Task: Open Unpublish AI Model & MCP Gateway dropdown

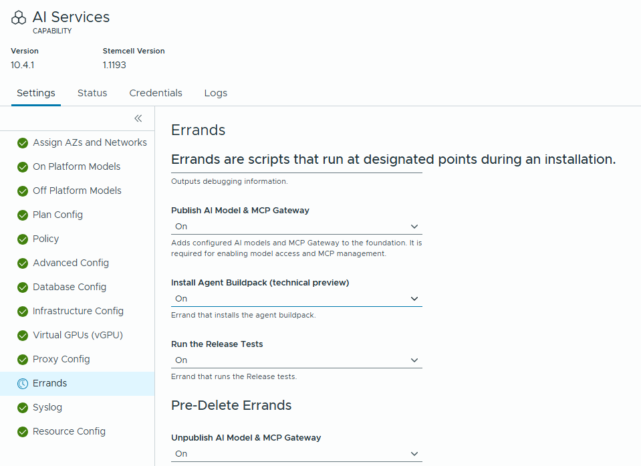Action: pos(296,454)
